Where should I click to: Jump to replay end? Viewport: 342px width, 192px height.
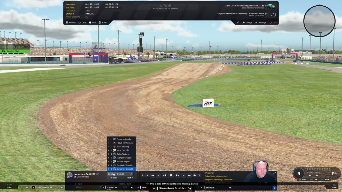[189, 175]
